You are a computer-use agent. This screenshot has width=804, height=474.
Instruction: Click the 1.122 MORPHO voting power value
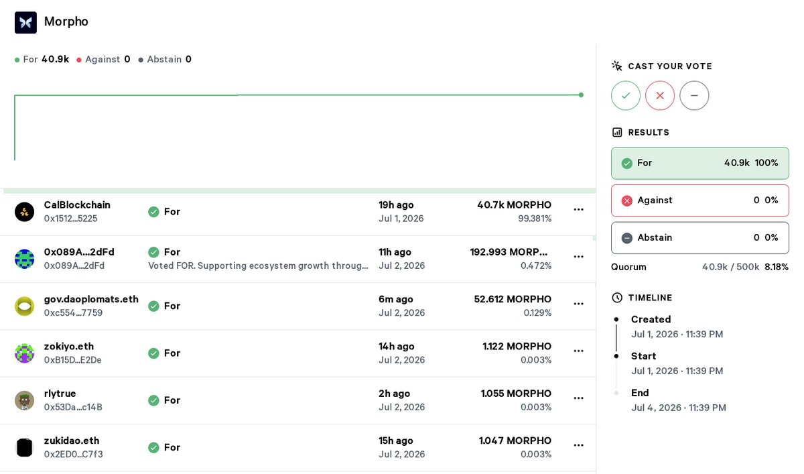(517, 347)
